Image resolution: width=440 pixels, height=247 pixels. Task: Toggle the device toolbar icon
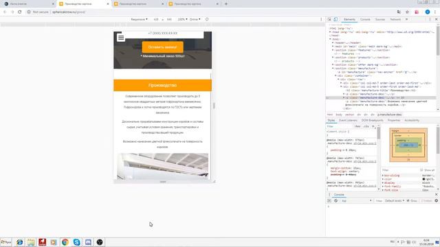click(x=335, y=19)
